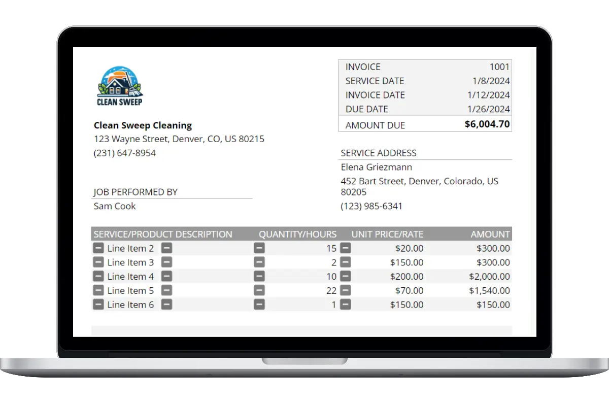Click the AMOUNT column header
The height and width of the screenshot is (403, 609).
(x=490, y=234)
